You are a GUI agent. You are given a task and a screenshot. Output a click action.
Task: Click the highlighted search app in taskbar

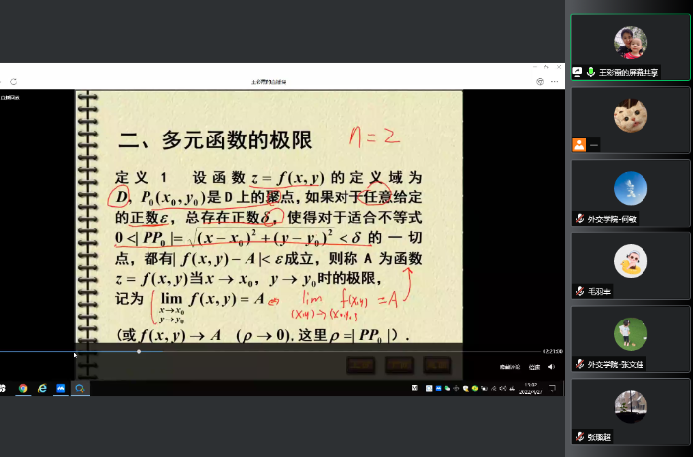[79, 389]
